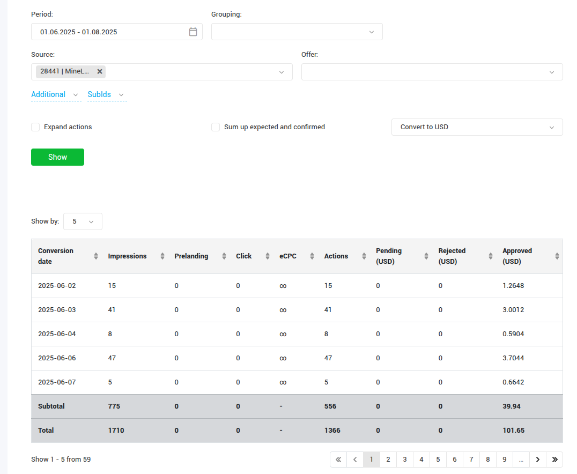577x474 pixels.
Task: Remove the 28441 MineL source tag
Action: click(100, 71)
